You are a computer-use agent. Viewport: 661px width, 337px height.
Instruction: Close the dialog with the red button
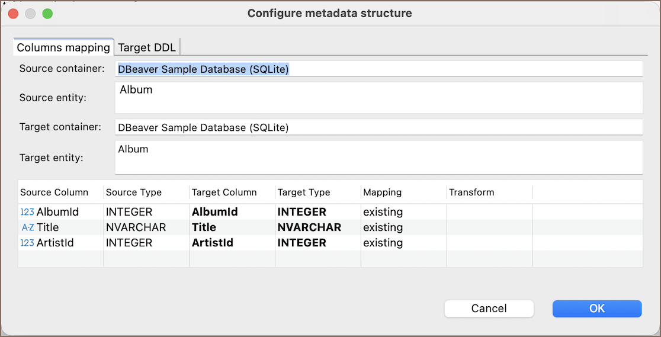(x=13, y=13)
